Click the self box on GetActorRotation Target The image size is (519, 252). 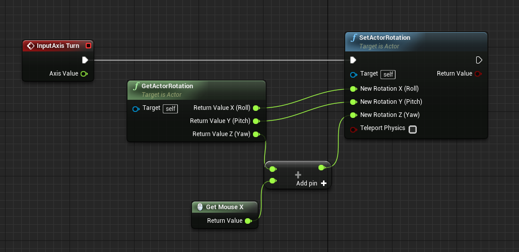pyautogui.click(x=170, y=109)
